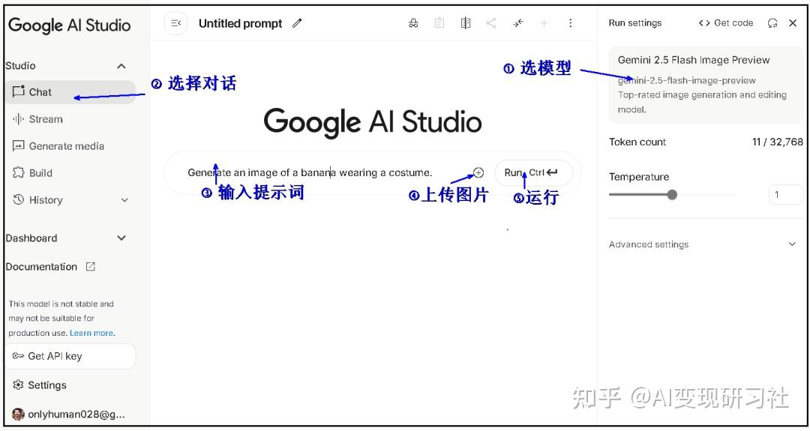
Task: Click the key icon beside Get API key
Action: pyautogui.click(x=18, y=355)
